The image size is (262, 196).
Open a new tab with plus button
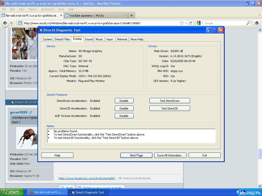[x=131, y=15]
